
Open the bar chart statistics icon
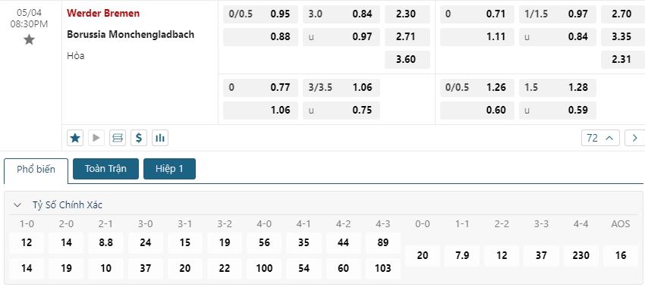(x=160, y=138)
